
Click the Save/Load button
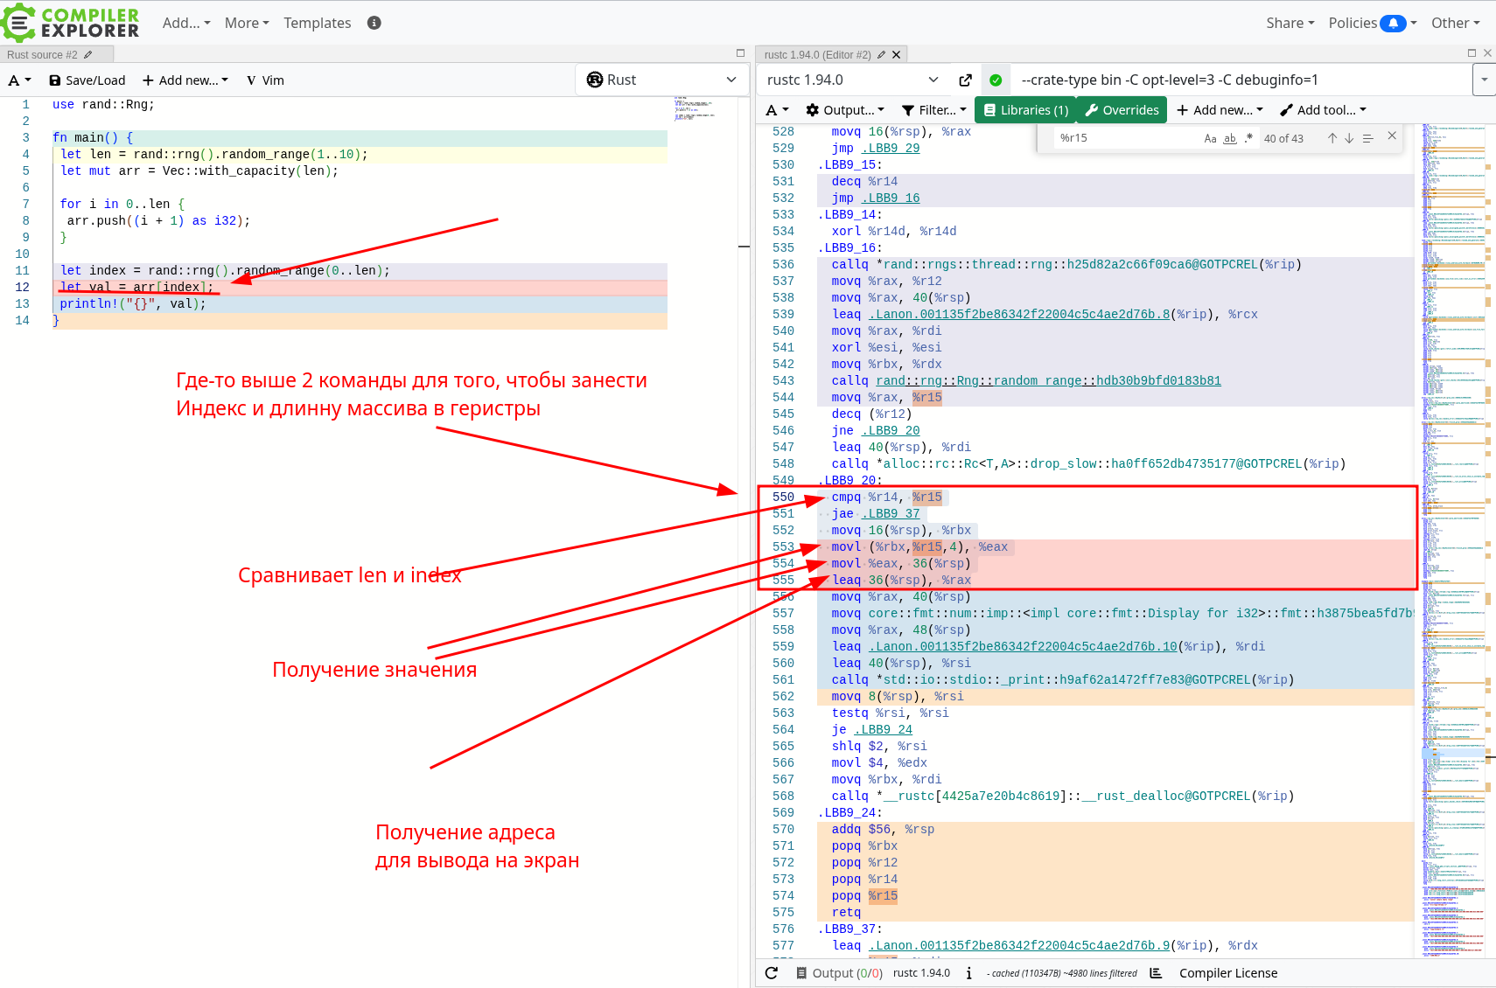point(87,80)
